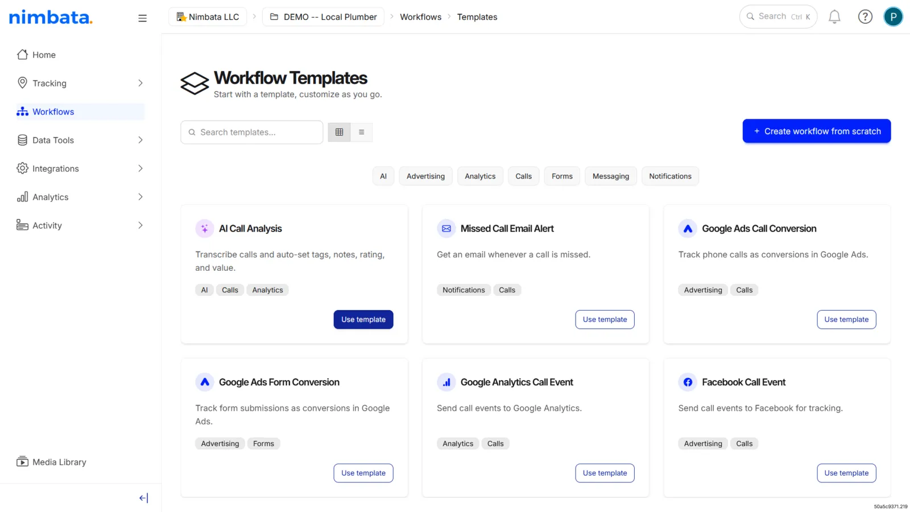Filter templates by Messaging category
The height and width of the screenshot is (512, 910).
pos(611,176)
